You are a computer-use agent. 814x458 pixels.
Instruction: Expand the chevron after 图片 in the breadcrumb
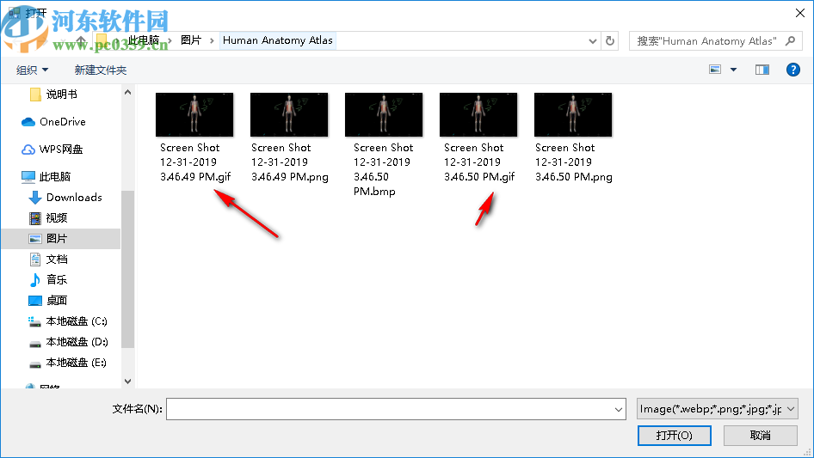pos(212,40)
